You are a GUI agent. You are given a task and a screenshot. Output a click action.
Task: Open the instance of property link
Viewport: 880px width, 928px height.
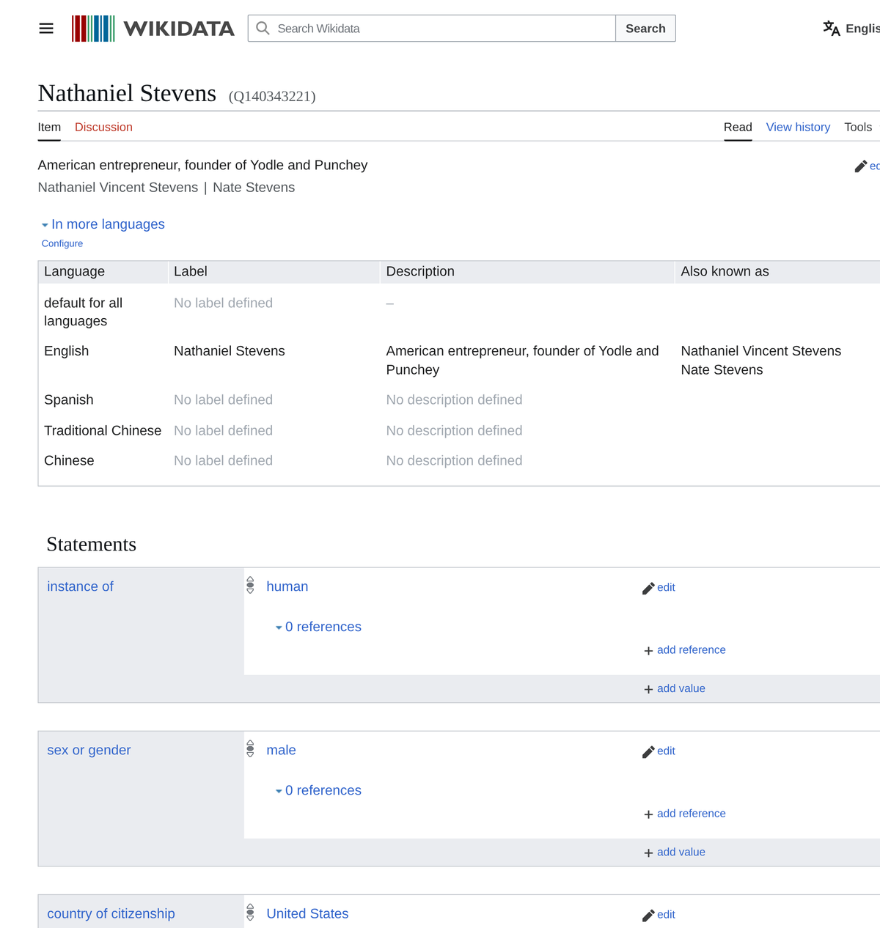click(x=80, y=586)
